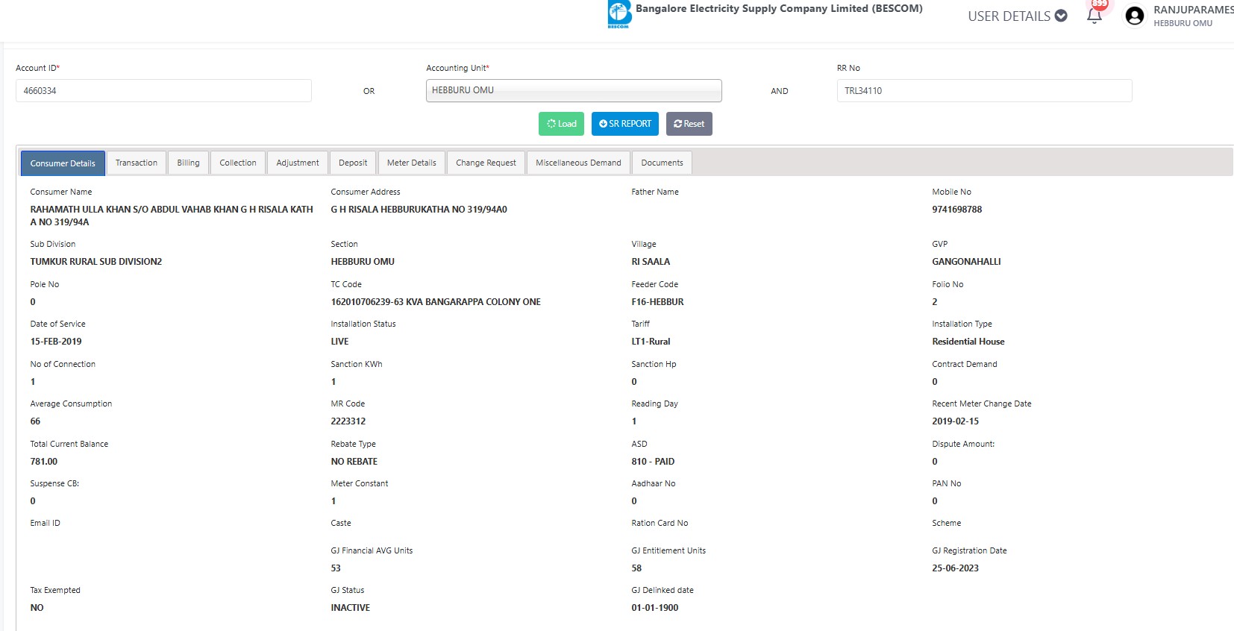The width and height of the screenshot is (1234, 631).
Task: Switch to the Deposit tab
Action: (x=353, y=163)
